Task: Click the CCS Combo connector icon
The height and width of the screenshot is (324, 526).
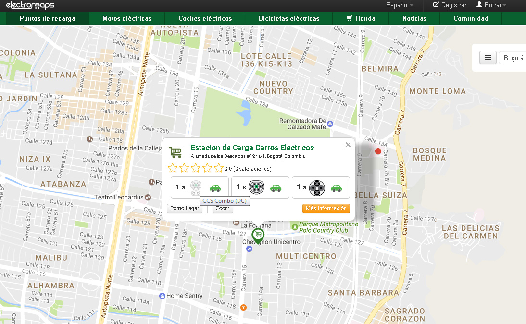Action: [196, 188]
